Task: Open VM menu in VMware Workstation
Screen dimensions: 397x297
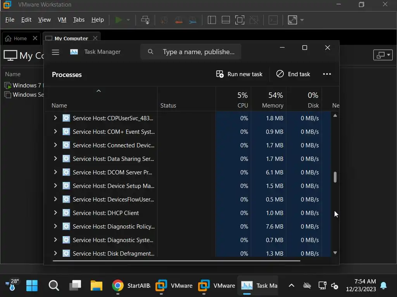Action: coord(62,20)
